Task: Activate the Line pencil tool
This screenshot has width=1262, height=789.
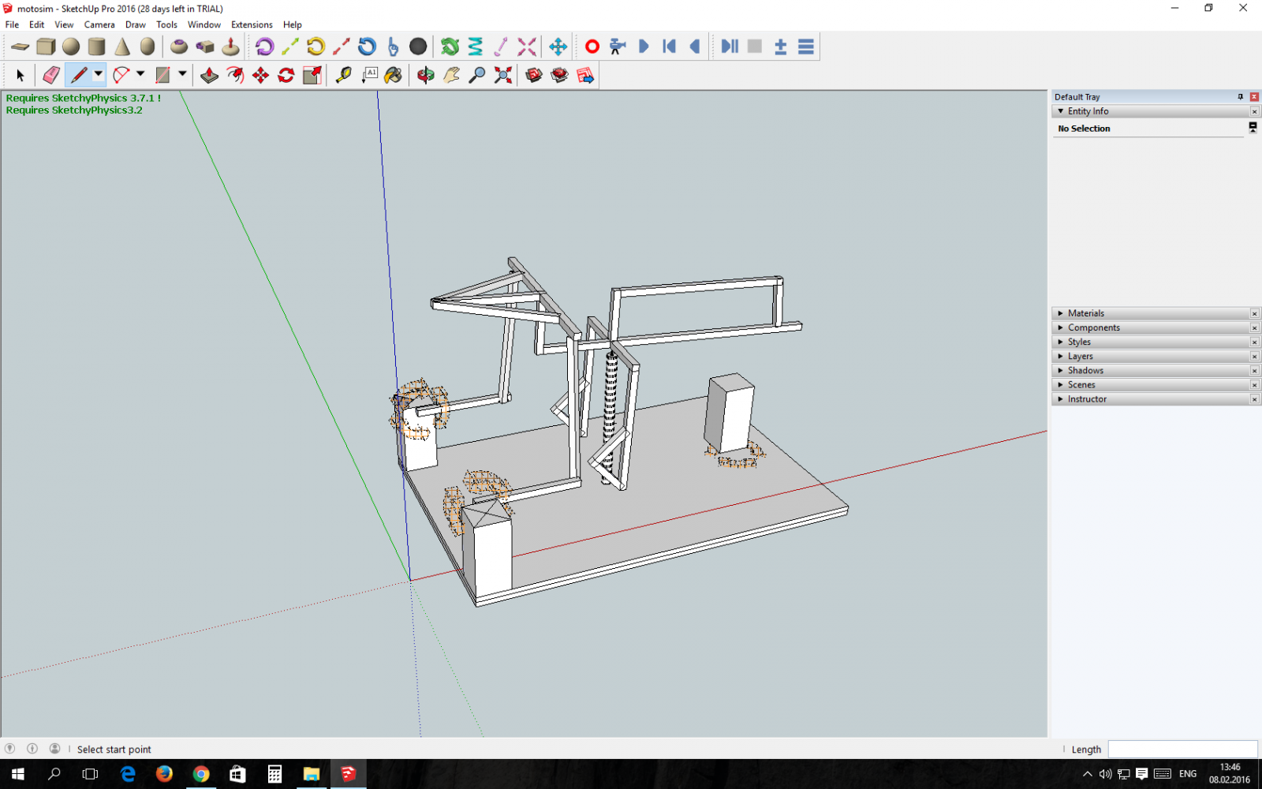Action: click(x=79, y=75)
